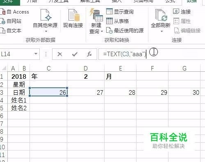Click cell E3 with value 28
Image resolution: width=205 pixels, height=162 pixels.
[x=120, y=92]
